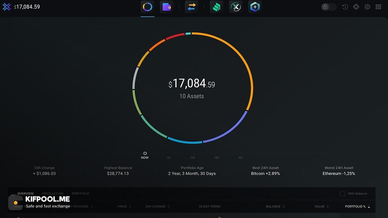Screen dimensions: 388x218
Task: Open the Exchange swap feature
Action: click(x=191, y=6)
